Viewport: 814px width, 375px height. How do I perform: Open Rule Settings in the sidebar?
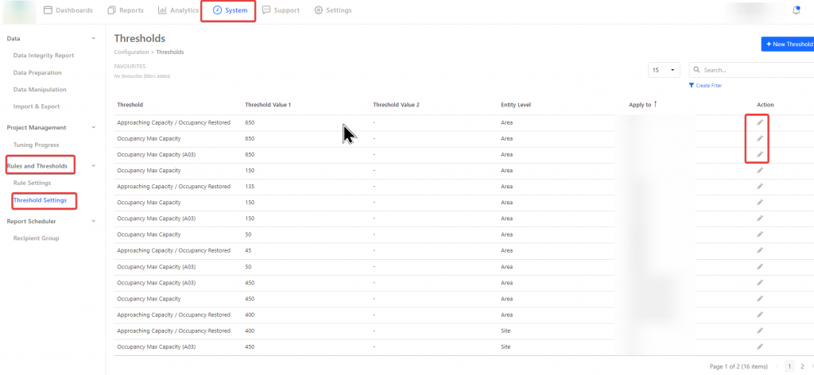(x=32, y=183)
